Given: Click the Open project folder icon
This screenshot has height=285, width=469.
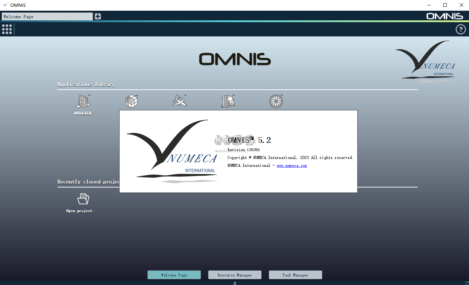Looking at the screenshot, I should tap(83, 199).
